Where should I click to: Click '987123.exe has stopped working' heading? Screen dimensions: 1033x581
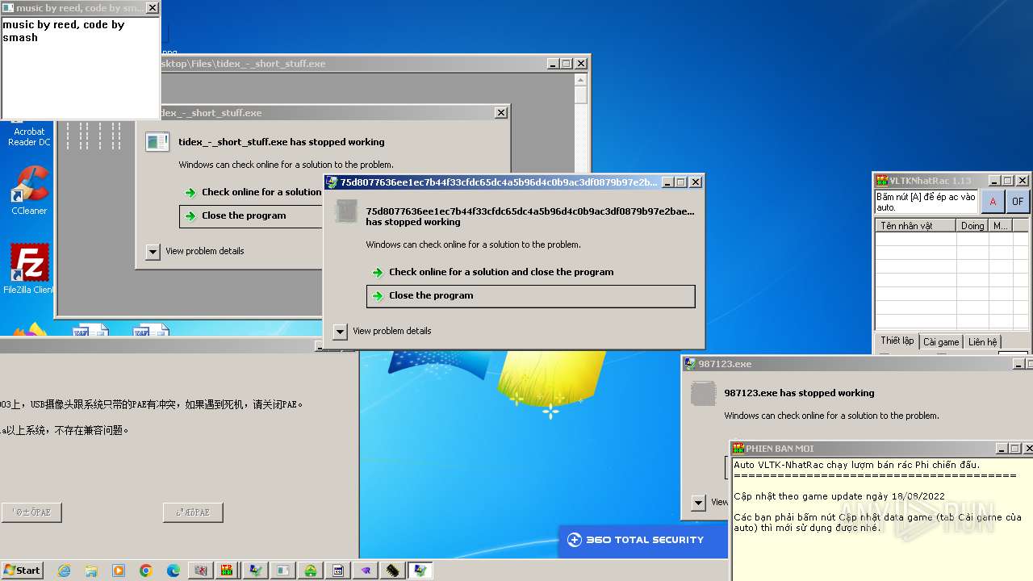799,394
